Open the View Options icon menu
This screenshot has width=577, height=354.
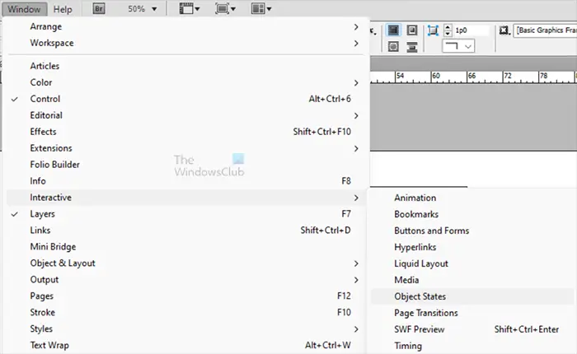pyautogui.click(x=190, y=8)
